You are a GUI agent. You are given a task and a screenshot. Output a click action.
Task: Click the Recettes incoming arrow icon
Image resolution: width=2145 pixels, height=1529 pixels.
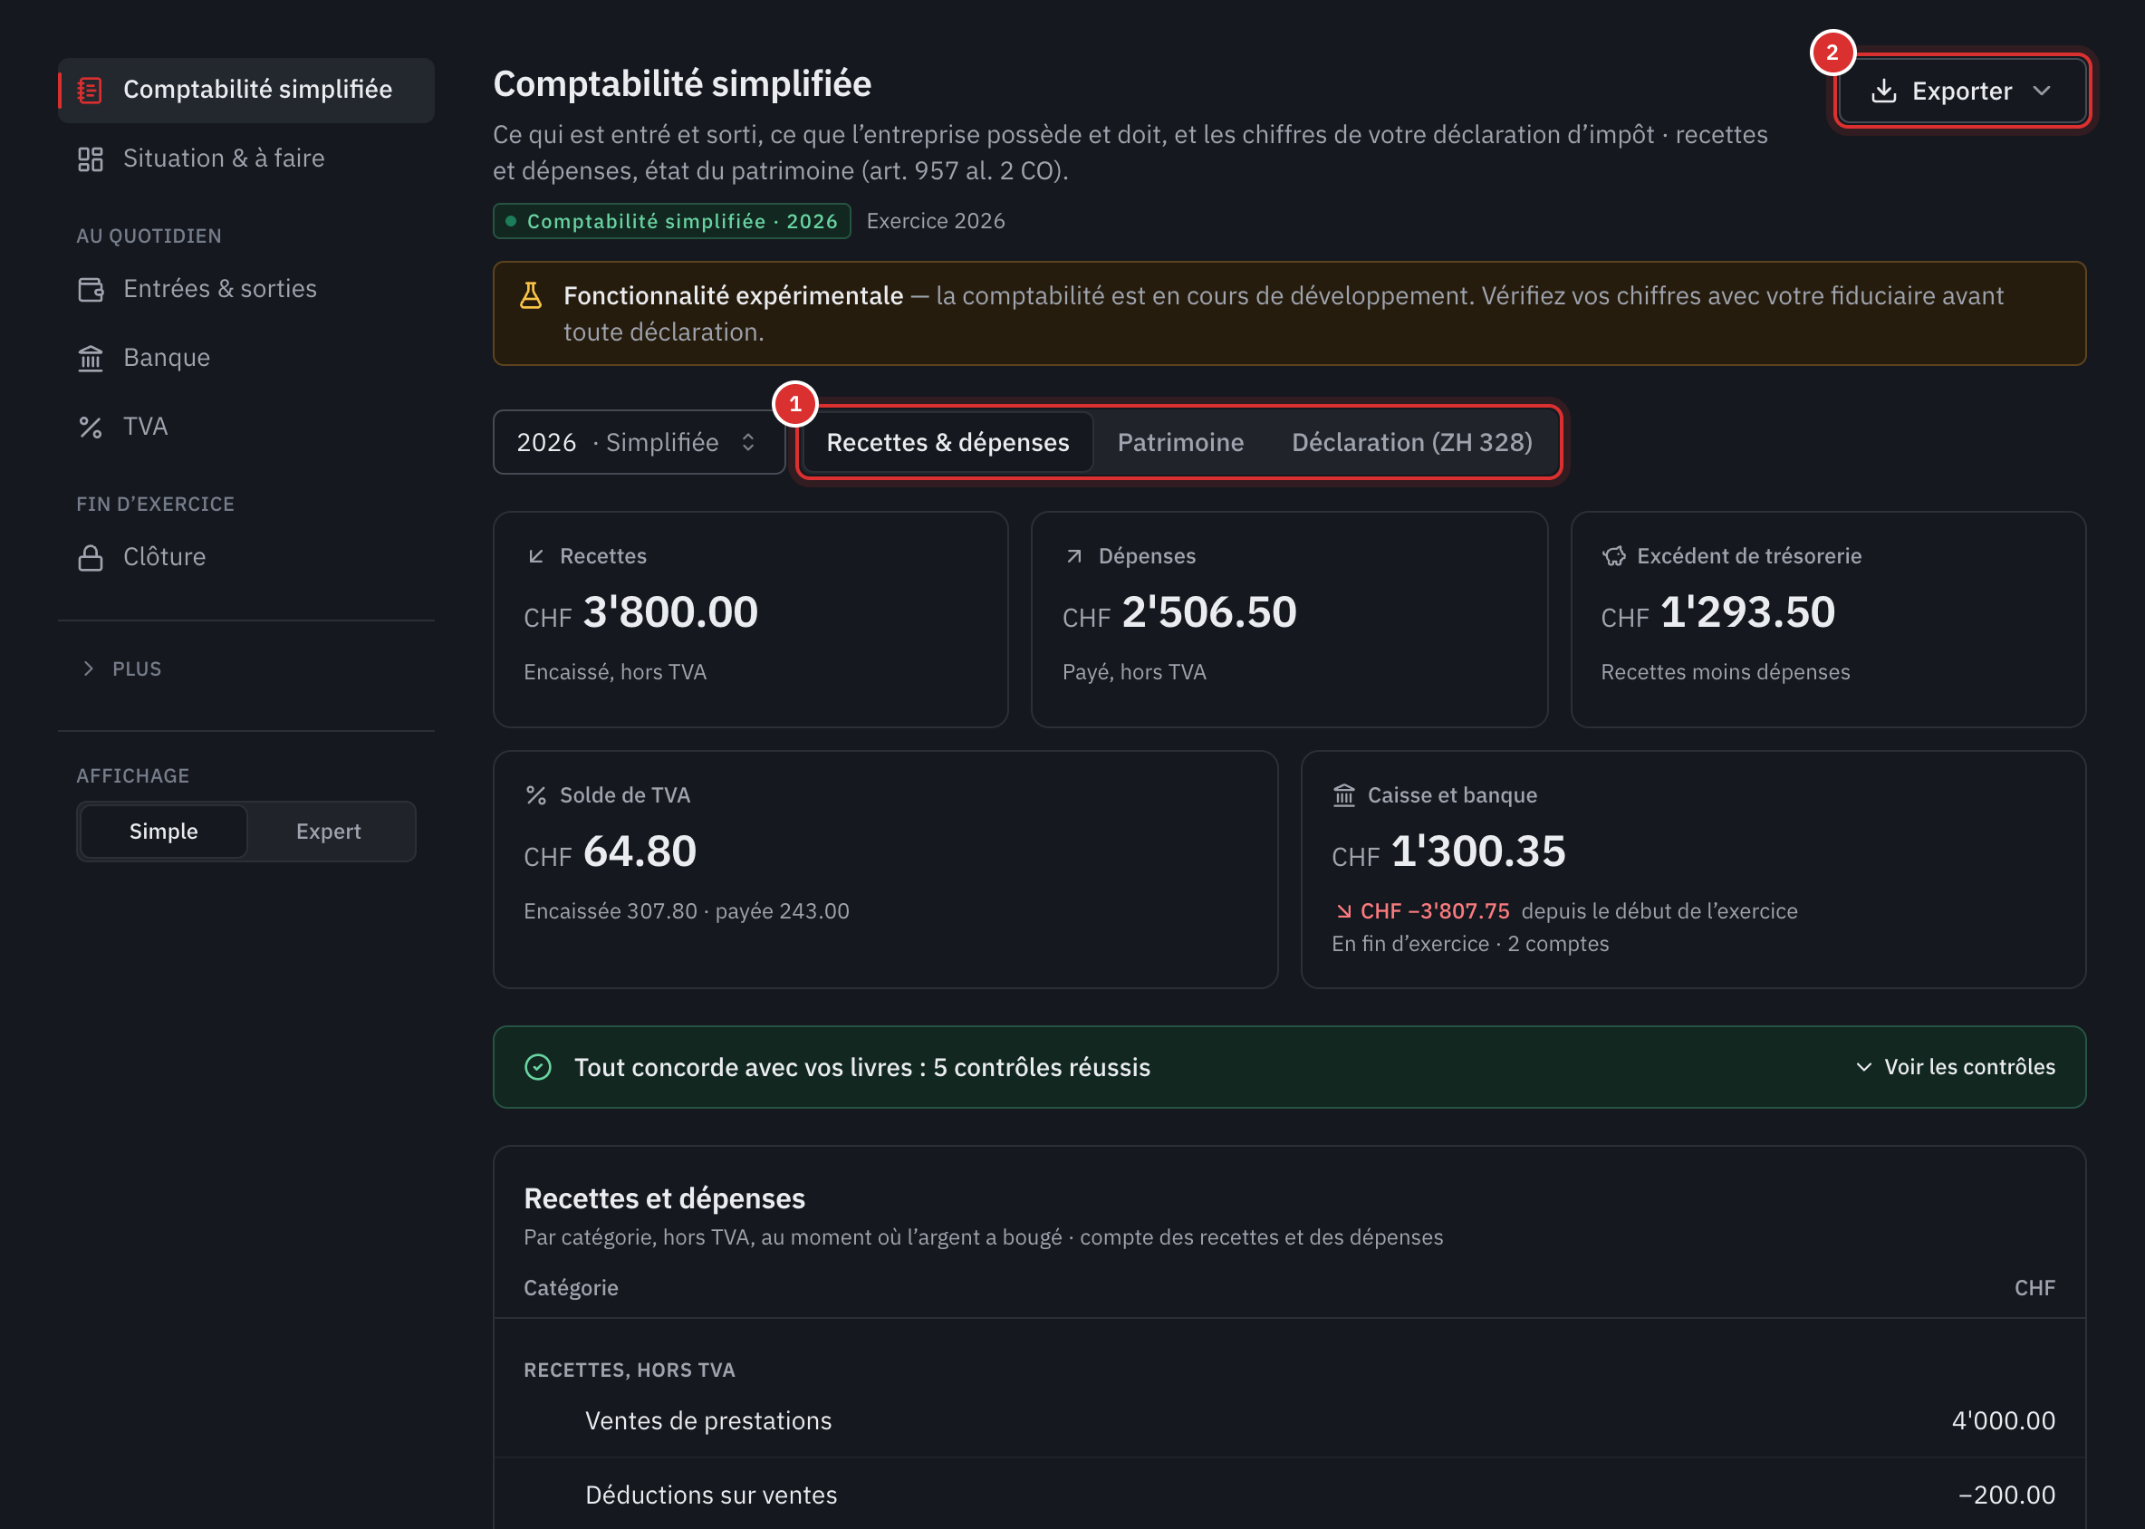(537, 556)
